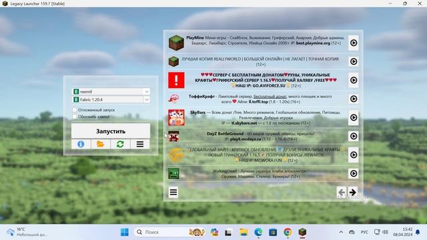Screen dimensions: 427x240
Task: Click the ТоффиКрафт server logo
Action: 173,99
